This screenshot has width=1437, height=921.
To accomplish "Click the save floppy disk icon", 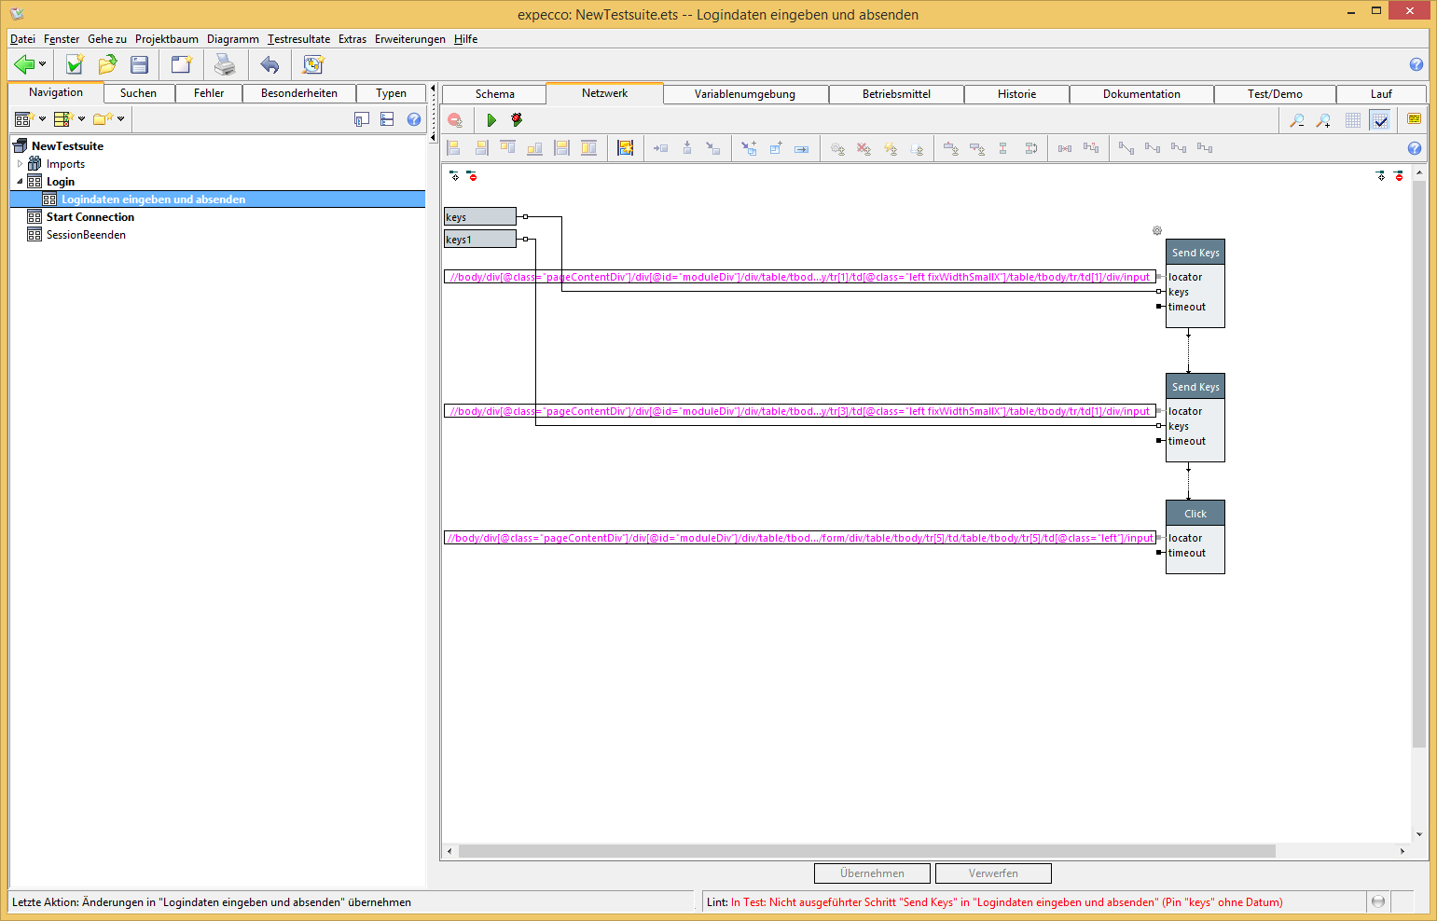I will [140, 64].
